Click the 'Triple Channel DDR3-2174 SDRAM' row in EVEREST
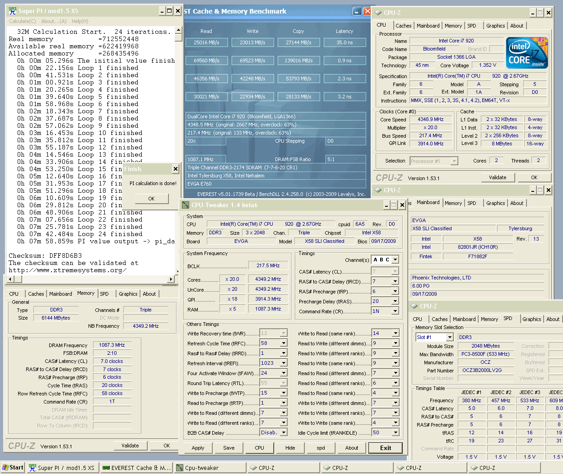The height and width of the screenshot is (474, 563). (275, 167)
